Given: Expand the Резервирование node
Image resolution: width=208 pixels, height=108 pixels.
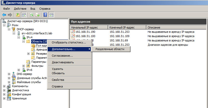Looking at the screenshot, I should (28, 54).
